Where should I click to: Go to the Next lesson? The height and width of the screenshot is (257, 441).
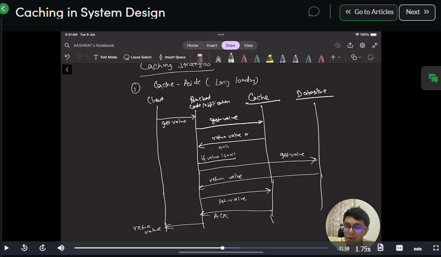[417, 12]
